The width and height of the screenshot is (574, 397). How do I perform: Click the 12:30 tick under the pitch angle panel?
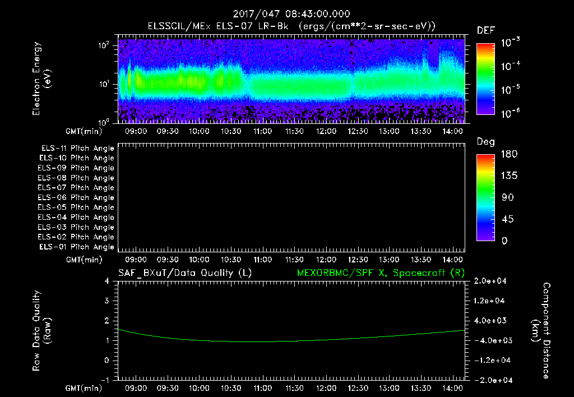[x=358, y=260]
